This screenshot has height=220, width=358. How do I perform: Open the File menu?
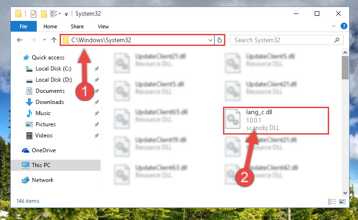(x=24, y=26)
